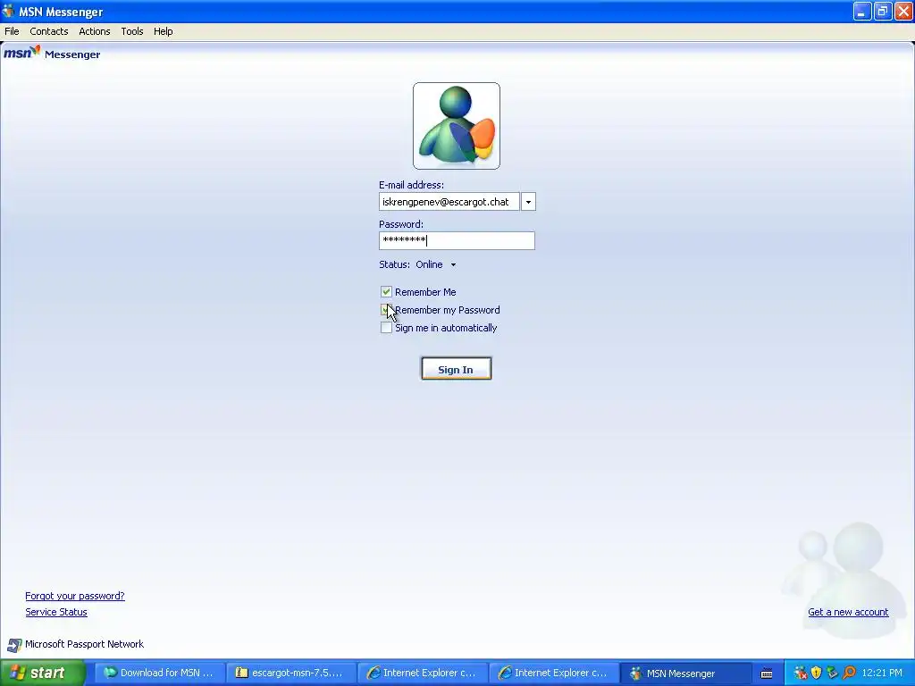
Task: Switch to second Internet Explorer taskbar window
Action: click(x=553, y=673)
